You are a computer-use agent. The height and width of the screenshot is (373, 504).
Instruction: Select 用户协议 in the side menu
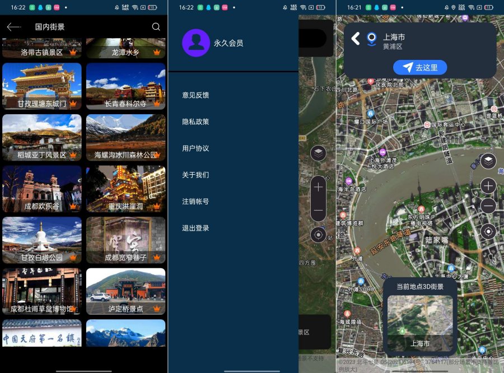point(195,148)
